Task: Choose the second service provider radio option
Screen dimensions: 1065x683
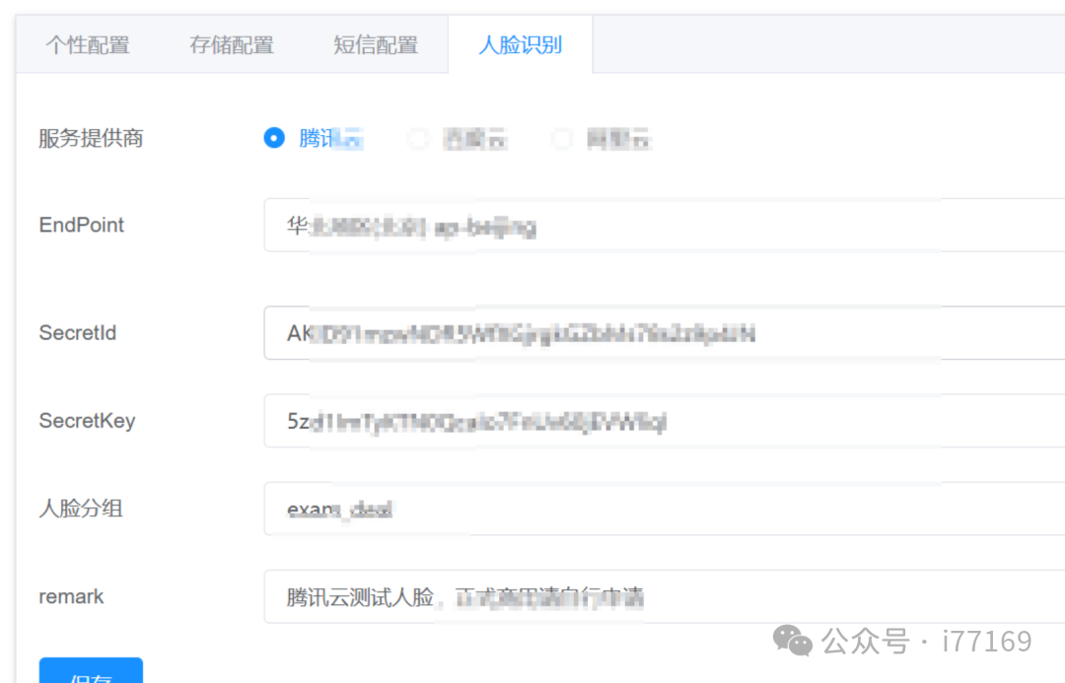Action: [418, 138]
